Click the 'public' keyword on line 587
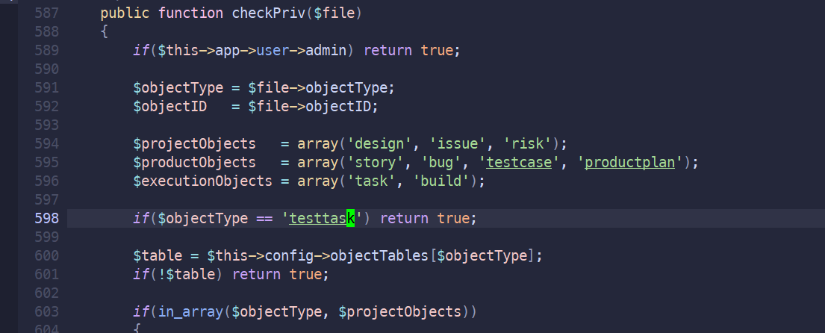 tap(125, 13)
